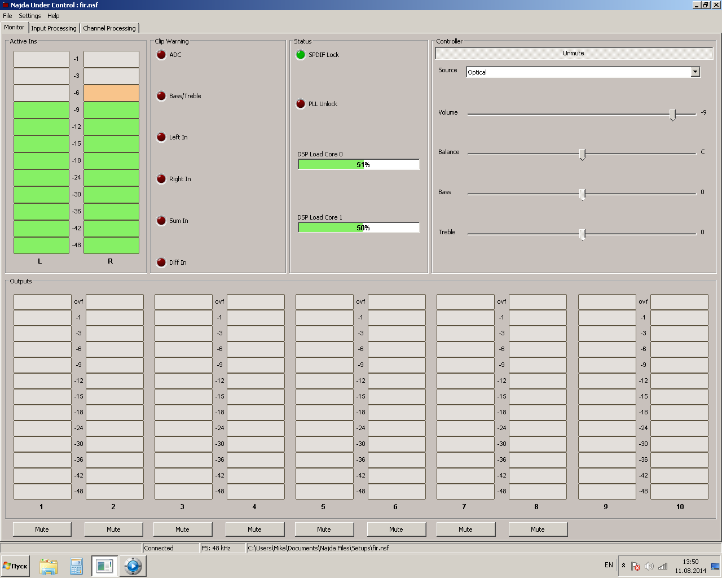Click the Balance slider handle
The height and width of the screenshot is (578, 722).
pos(582,154)
